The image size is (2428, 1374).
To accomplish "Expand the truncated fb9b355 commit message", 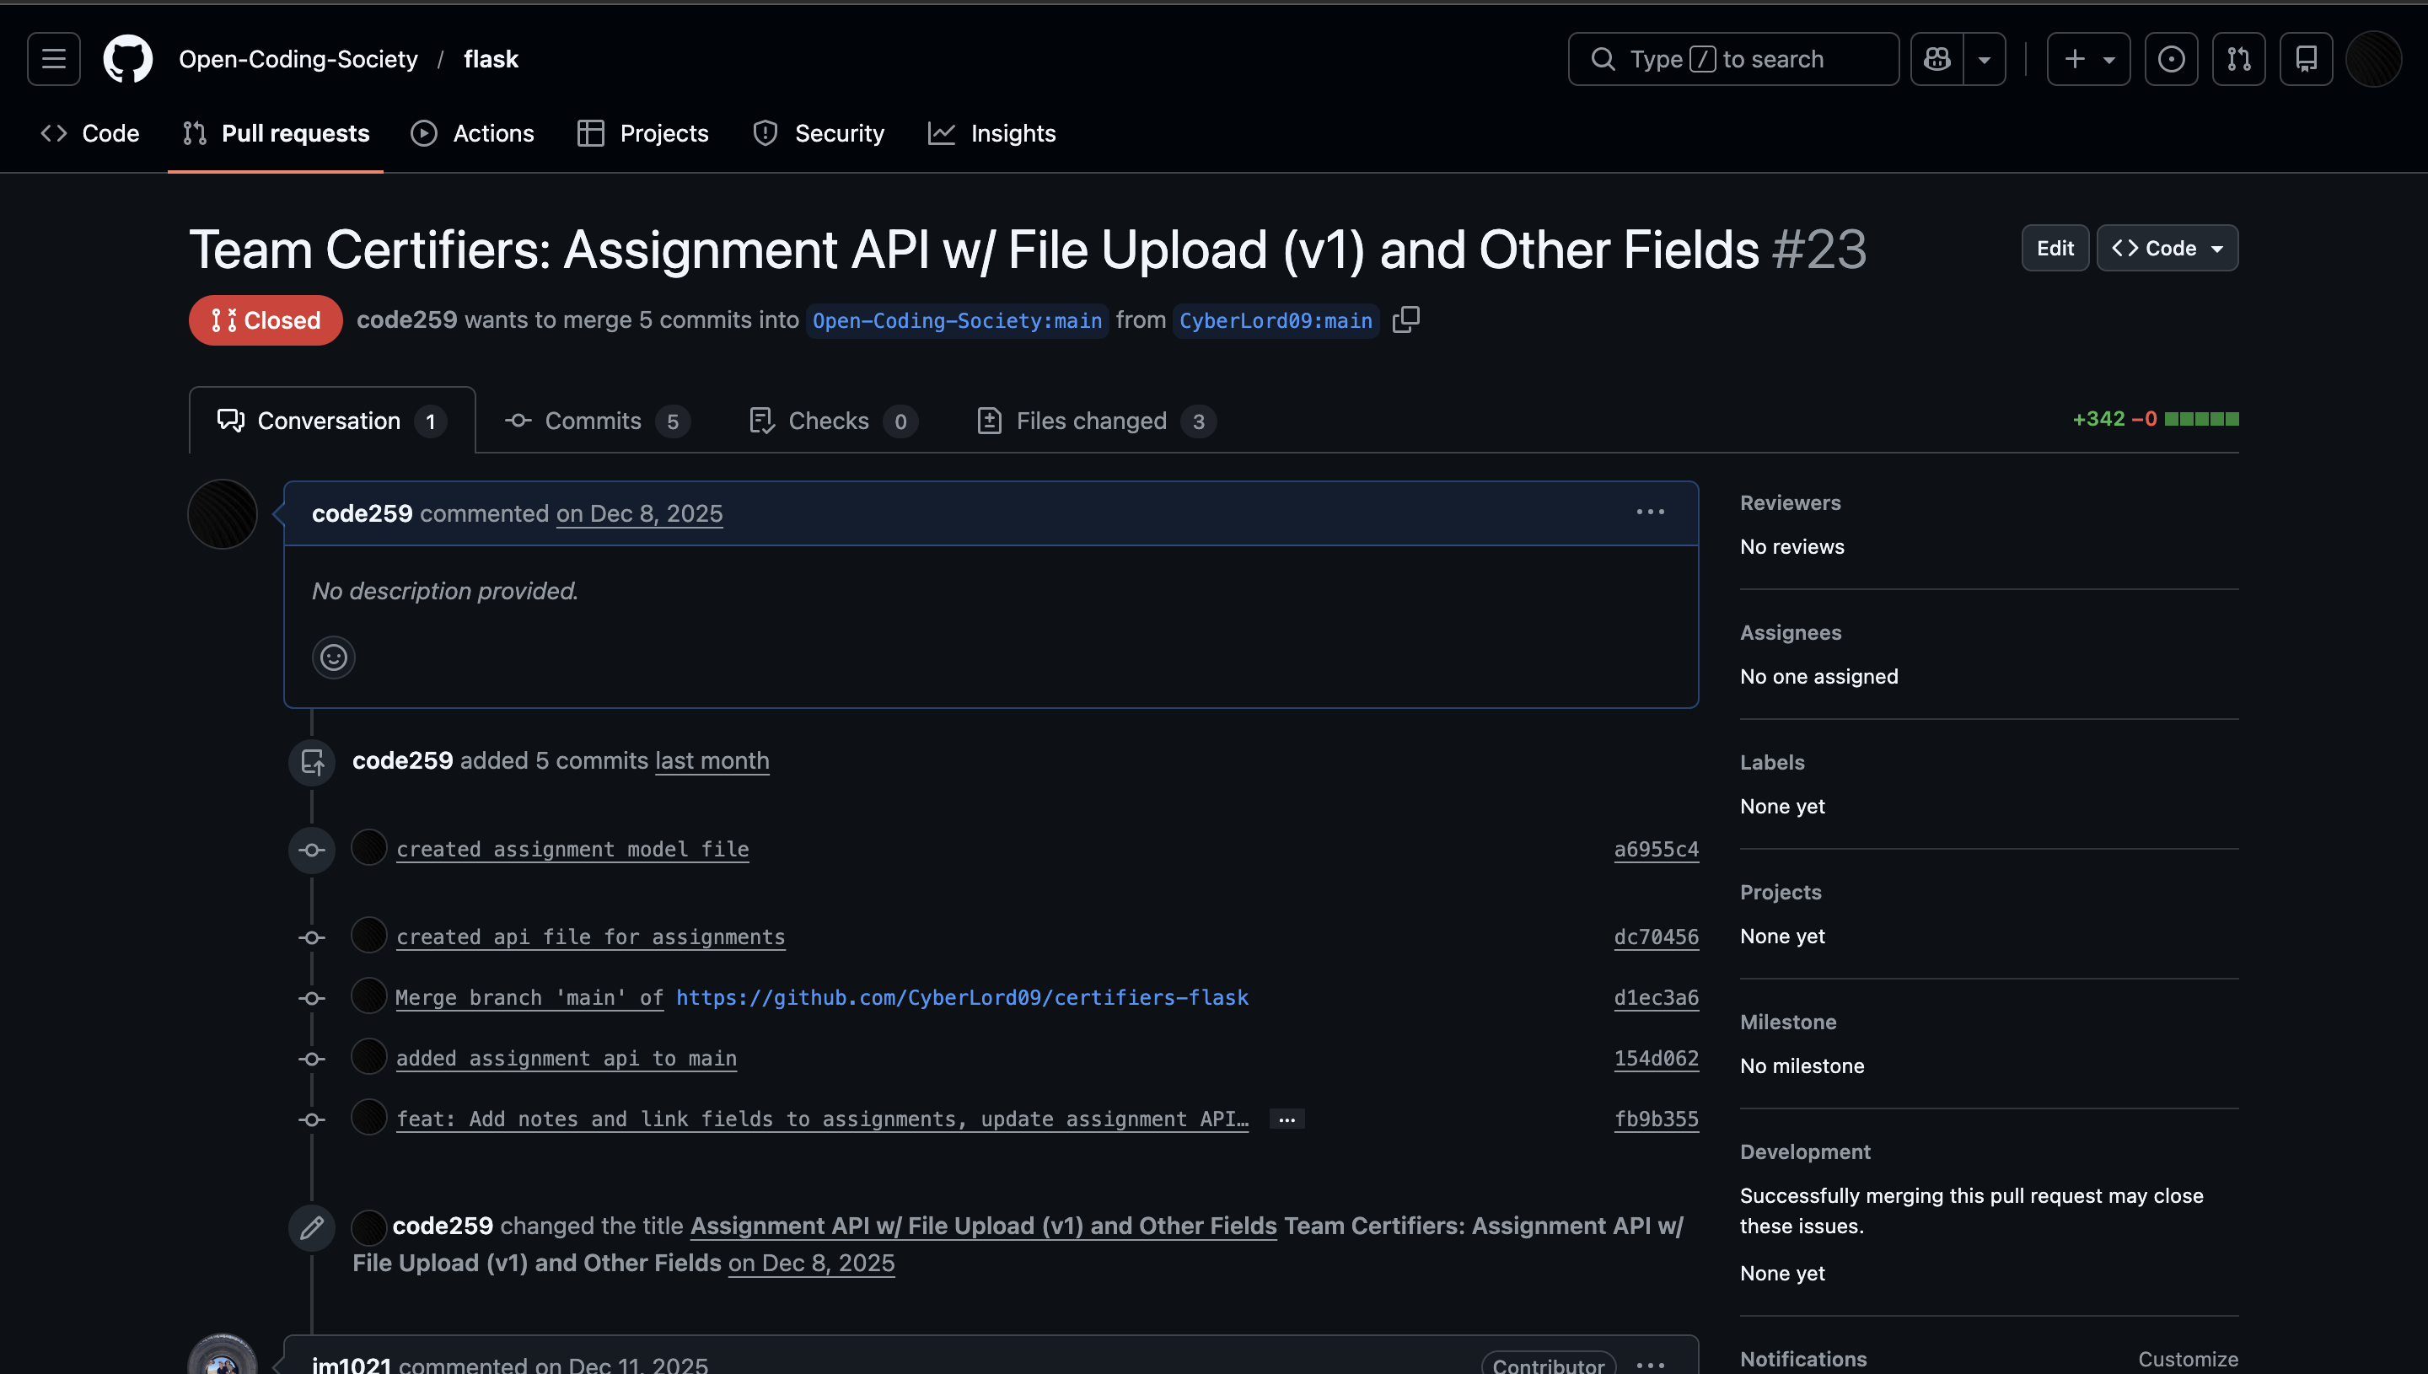I will (1287, 1119).
